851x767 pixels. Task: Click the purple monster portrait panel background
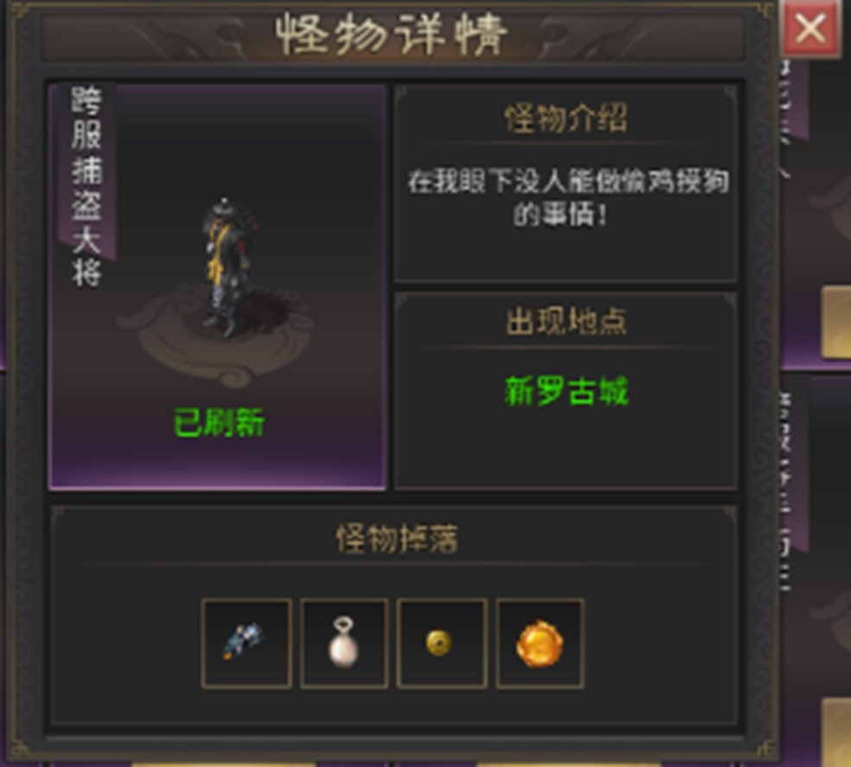pyautogui.click(x=217, y=286)
